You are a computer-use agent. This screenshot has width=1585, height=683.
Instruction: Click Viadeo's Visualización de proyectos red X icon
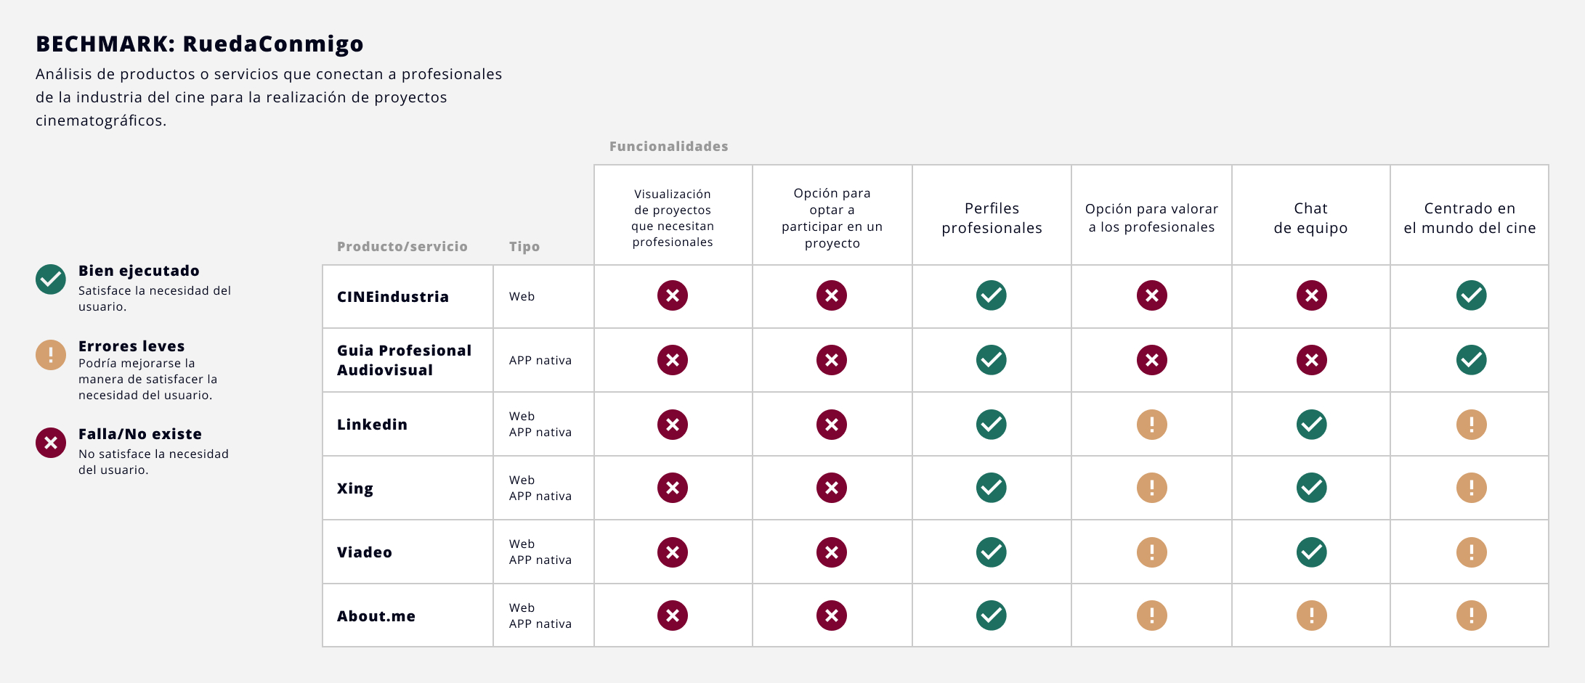click(673, 552)
